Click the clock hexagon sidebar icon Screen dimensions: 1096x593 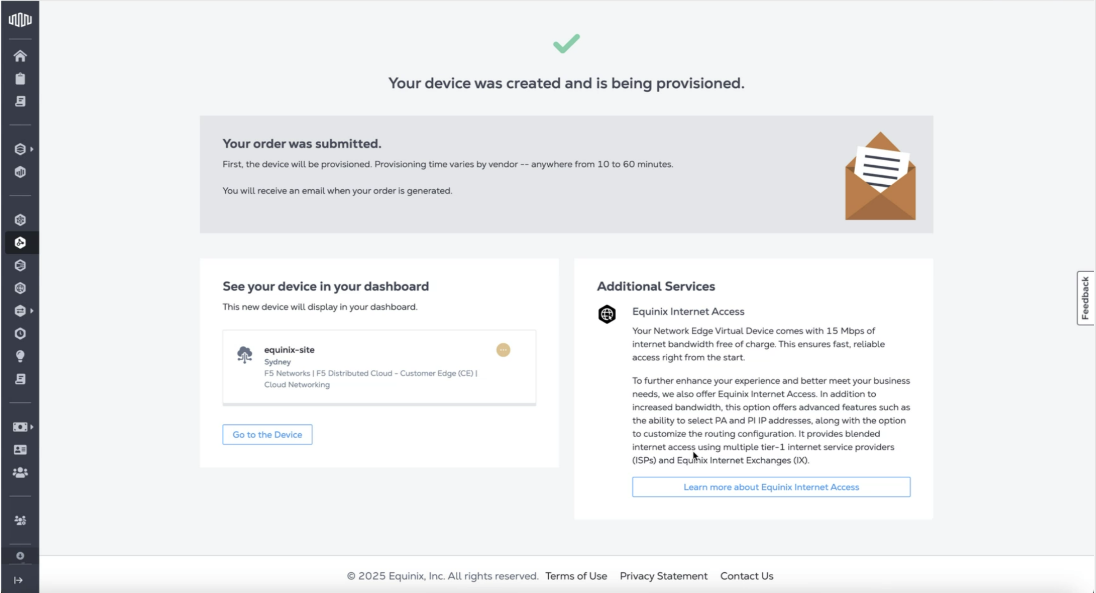[20, 334]
